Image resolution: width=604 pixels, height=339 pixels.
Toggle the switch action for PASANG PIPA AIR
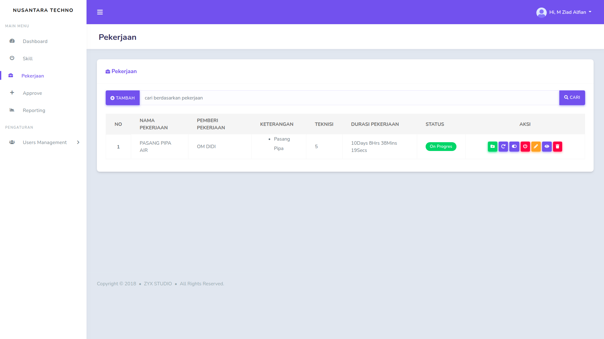click(x=514, y=147)
